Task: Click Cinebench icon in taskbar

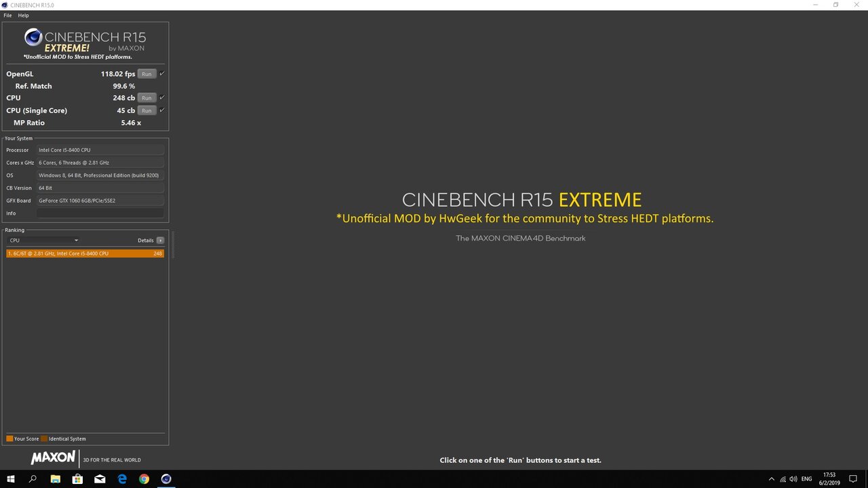Action: coord(166,479)
